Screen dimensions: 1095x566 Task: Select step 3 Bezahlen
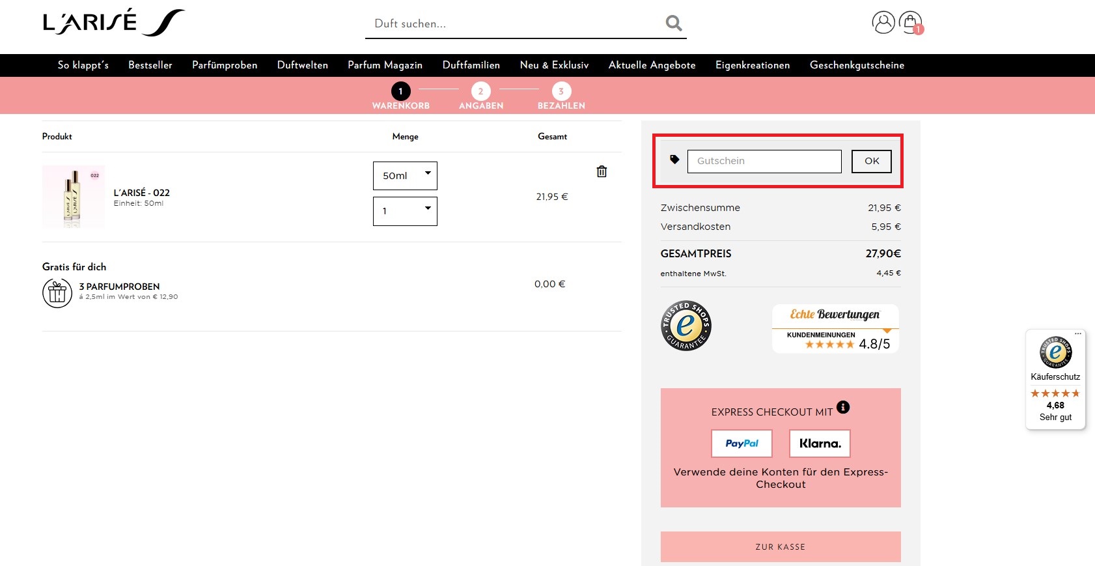click(x=561, y=96)
